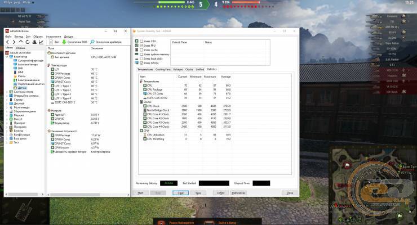Switch to the Voltages tab
This screenshot has width=417, height=225.
pyautogui.click(x=178, y=70)
